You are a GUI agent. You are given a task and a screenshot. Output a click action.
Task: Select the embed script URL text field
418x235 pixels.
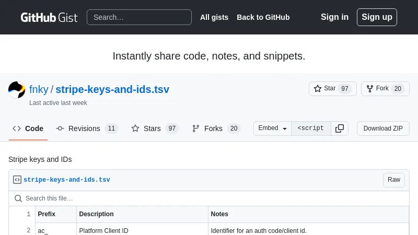(311, 128)
